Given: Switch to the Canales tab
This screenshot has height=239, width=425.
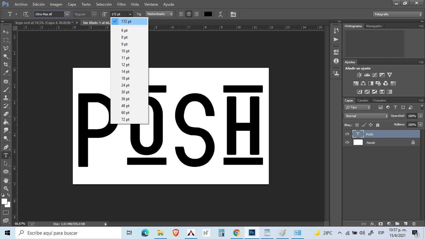Looking at the screenshot, I should click(363, 101).
